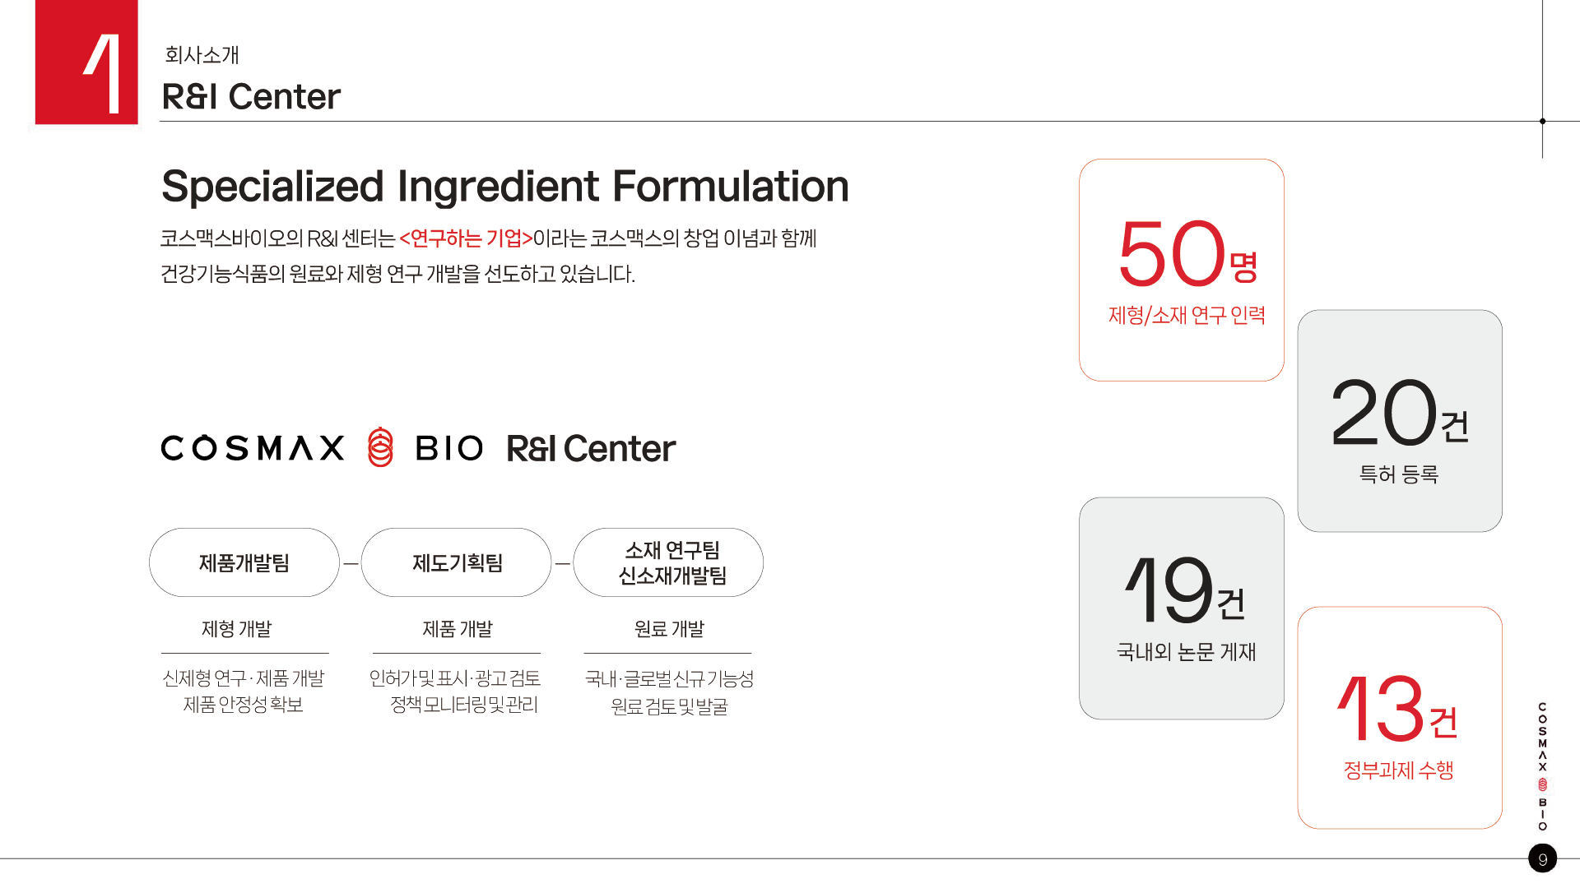Select the 제도기획팀 pill box
This screenshot has width=1580, height=888.
[457, 562]
